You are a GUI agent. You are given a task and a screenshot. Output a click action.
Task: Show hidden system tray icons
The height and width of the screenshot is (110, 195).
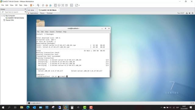pyautogui.click(x=161, y=107)
